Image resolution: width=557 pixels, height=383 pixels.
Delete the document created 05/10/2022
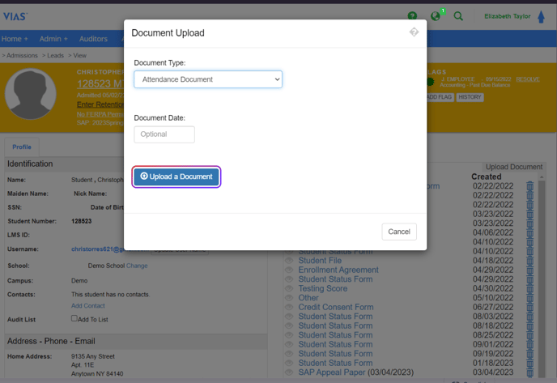tap(529, 298)
